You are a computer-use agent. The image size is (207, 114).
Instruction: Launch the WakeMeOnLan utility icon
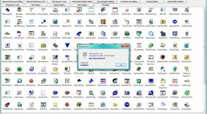115,22
